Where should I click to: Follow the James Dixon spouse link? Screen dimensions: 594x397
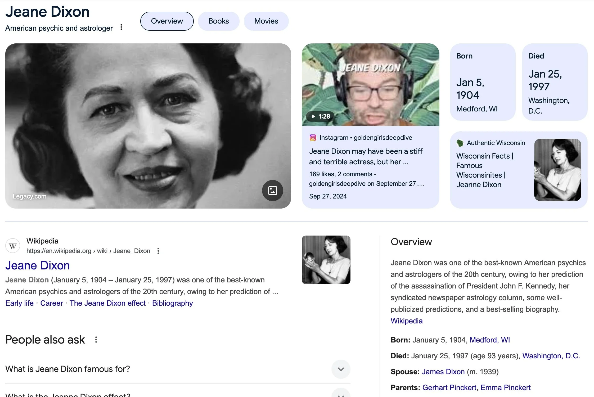(x=443, y=372)
